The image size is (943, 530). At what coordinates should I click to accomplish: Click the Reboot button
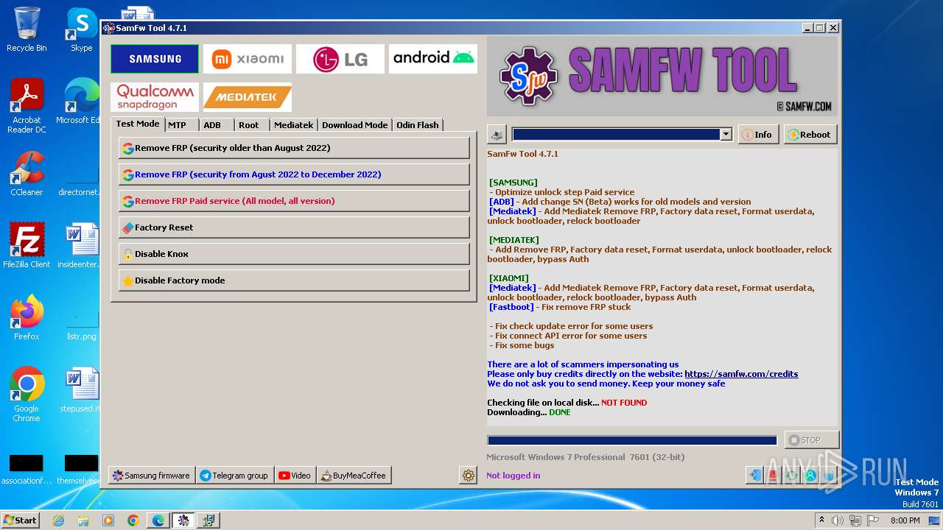tap(810, 135)
